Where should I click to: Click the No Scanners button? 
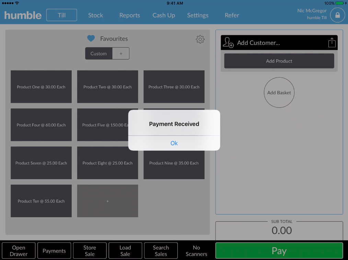196,251
